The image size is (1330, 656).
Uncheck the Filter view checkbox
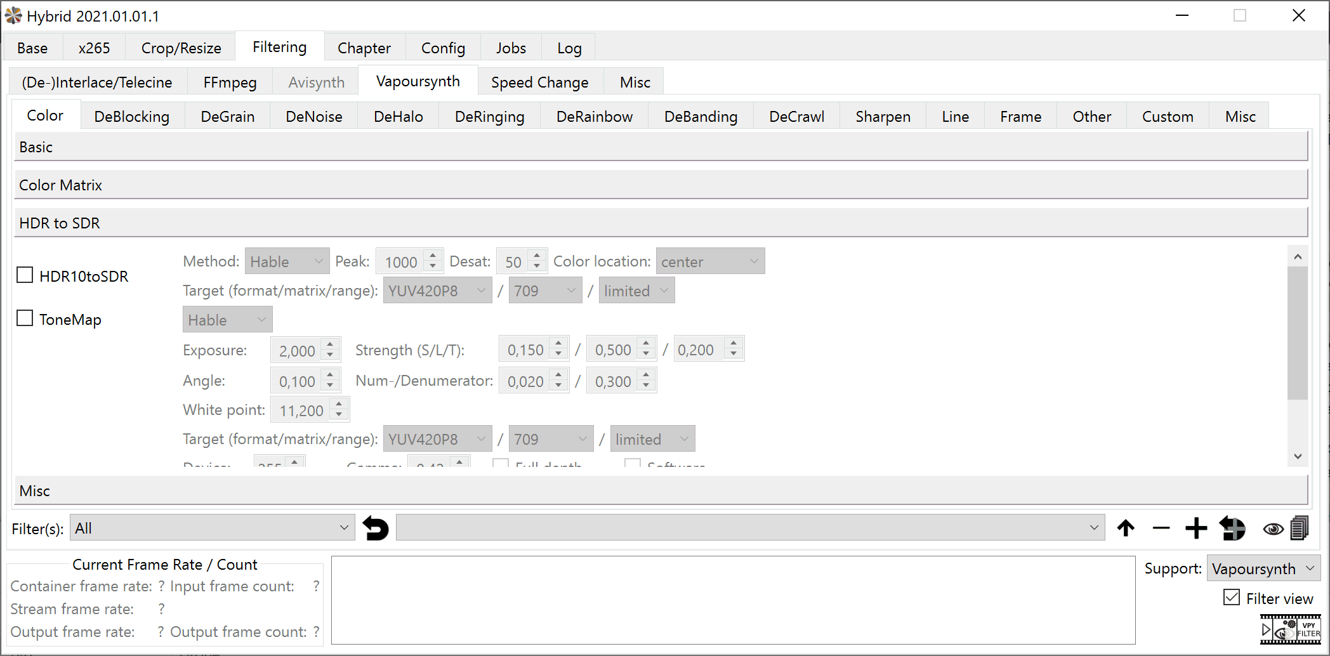pos(1232,598)
